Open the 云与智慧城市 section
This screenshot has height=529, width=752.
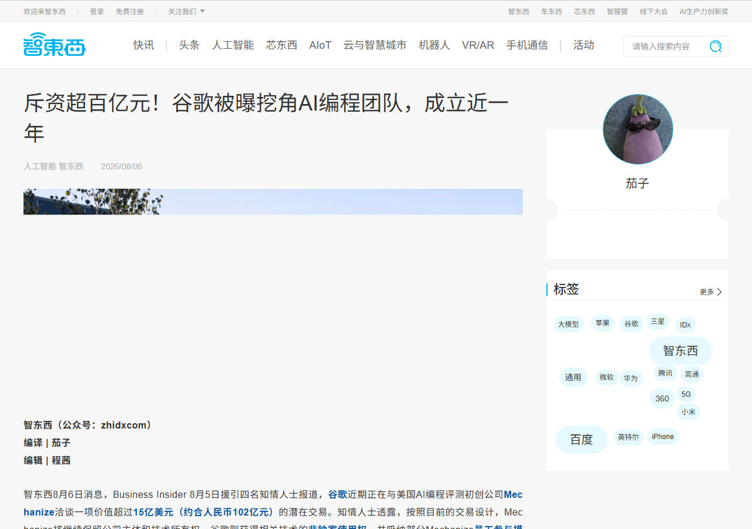point(375,45)
